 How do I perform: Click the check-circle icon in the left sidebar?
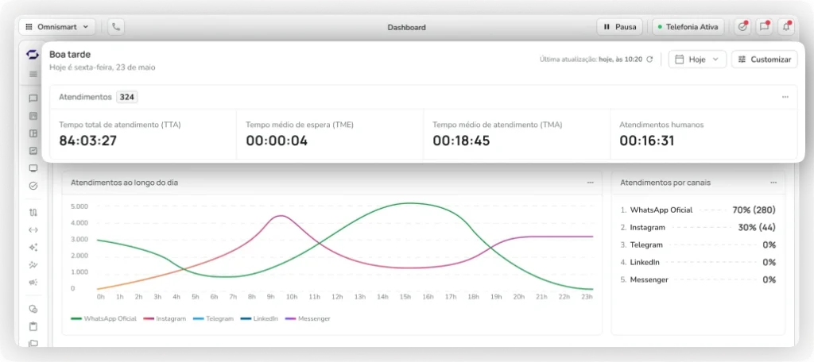[33, 186]
